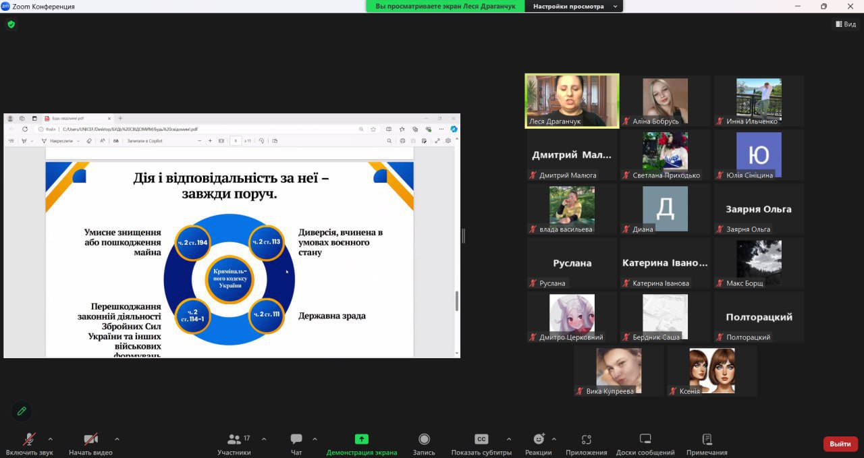This screenshot has height=458, width=864.
Task: Refresh the page in the shared browser
Action: coord(25,129)
